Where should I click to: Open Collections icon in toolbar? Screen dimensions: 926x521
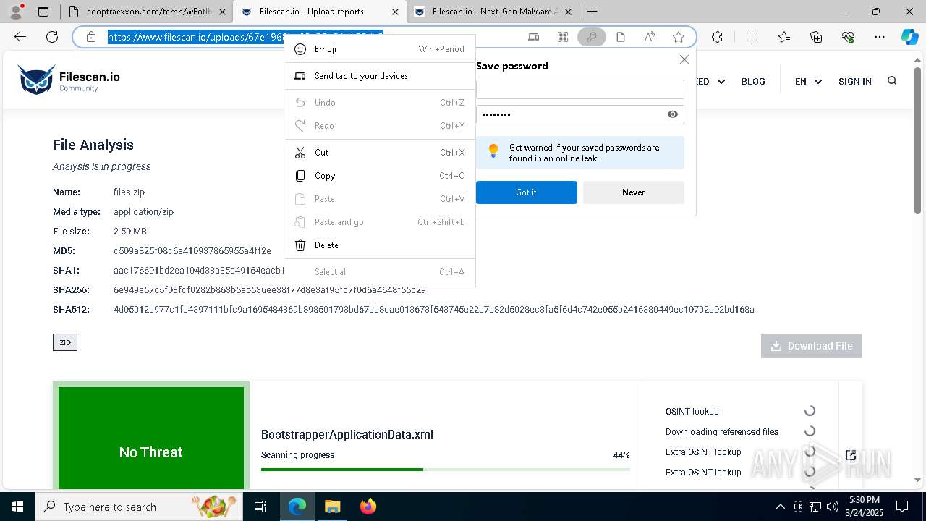[816, 37]
